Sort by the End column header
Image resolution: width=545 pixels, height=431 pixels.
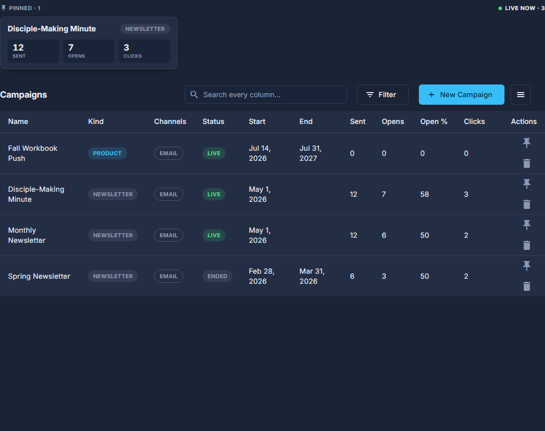[306, 121]
